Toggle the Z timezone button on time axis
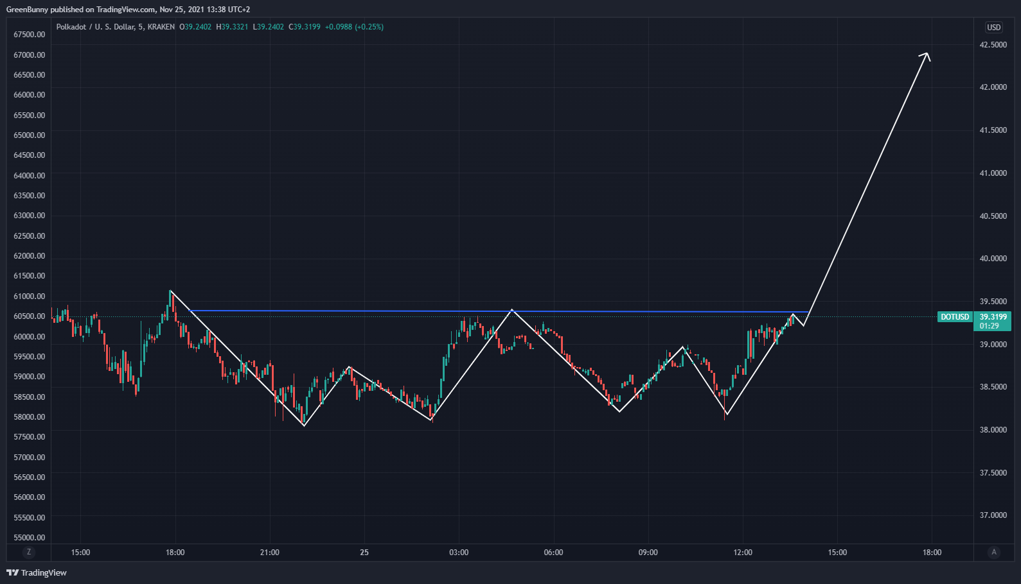The height and width of the screenshot is (584, 1021). pos(28,552)
